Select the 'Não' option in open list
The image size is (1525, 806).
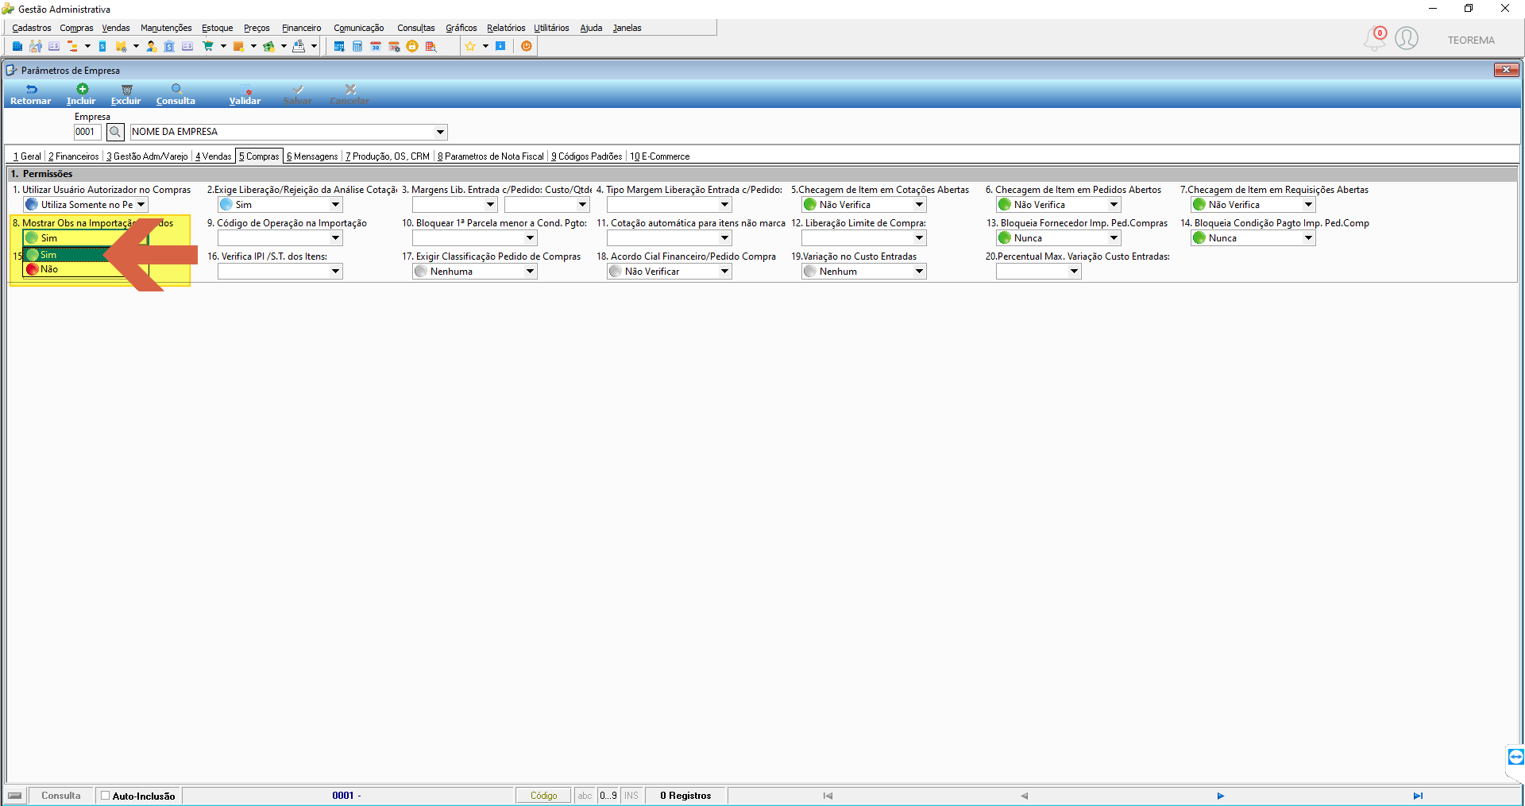click(86, 269)
